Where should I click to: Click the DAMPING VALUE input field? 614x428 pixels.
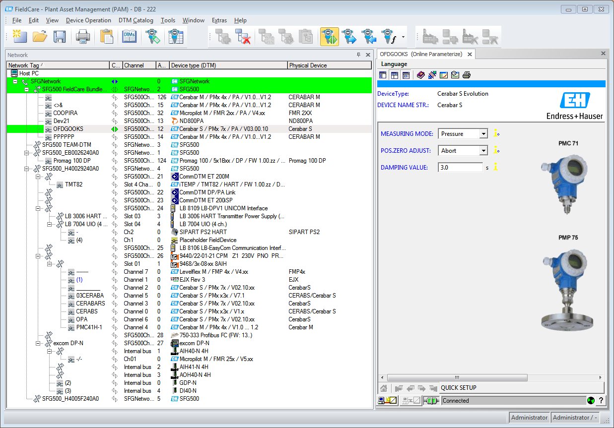(x=460, y=168)
